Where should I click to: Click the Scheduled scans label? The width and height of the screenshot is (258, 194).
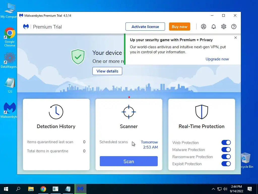tap(114, 142)
